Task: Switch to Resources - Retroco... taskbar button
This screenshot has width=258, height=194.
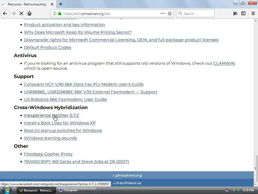Action: pyautogui.click(x=36, y=190)
